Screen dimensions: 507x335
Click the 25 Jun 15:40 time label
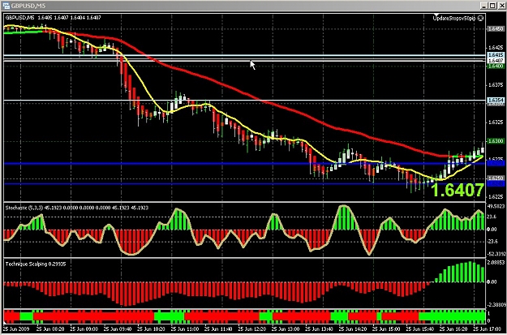click(419, 328)
